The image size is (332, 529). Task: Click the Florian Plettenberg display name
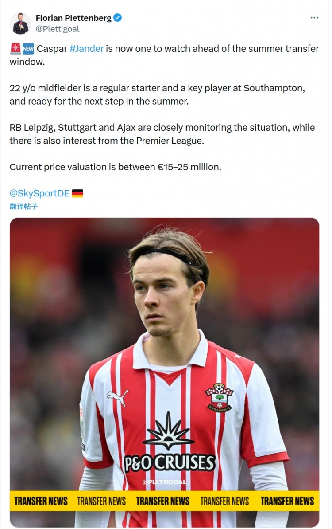(x=73, y=18)
